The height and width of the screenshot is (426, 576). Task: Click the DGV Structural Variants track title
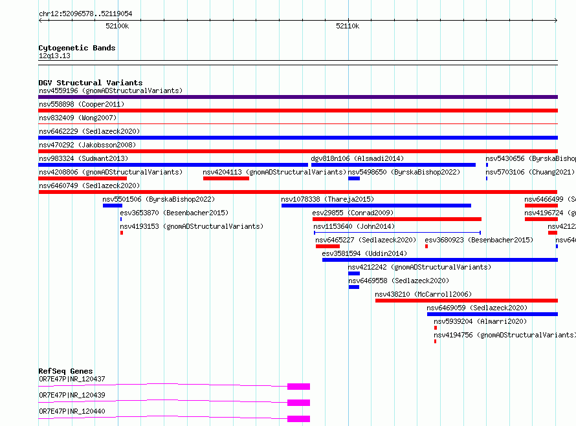[91, 83]
